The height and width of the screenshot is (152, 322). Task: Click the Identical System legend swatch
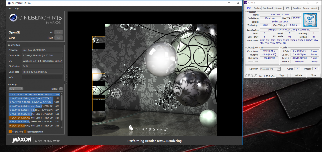pos(25,132)
